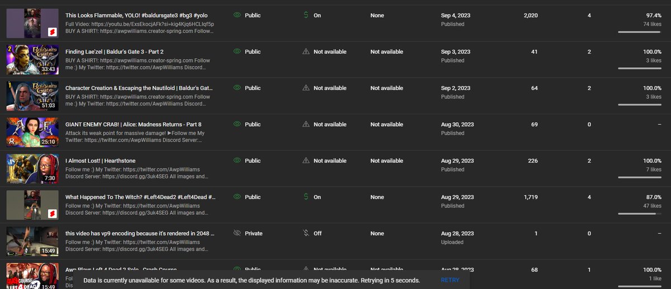Click the monetization warning triangle for GIANT ENEMY CRAB!
The image size is (671, 289).
point(306,124)
